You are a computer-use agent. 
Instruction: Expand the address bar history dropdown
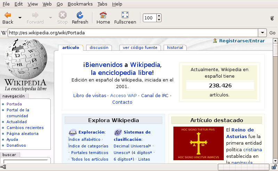262,33
